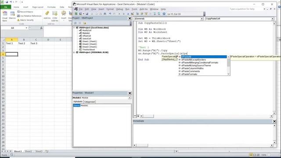The height and width of the screenshot is (158, 281).
Task: Open the Tools menu
Action: tap(134, 9)
